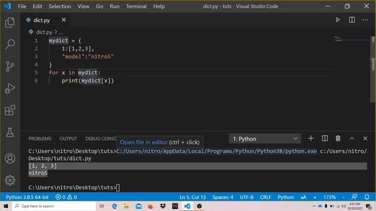The width and height of the screenshot is (376, 211).
Task: Click the 173% zoom level indicator
Action: pyautogui.click(x=330, y=197)
